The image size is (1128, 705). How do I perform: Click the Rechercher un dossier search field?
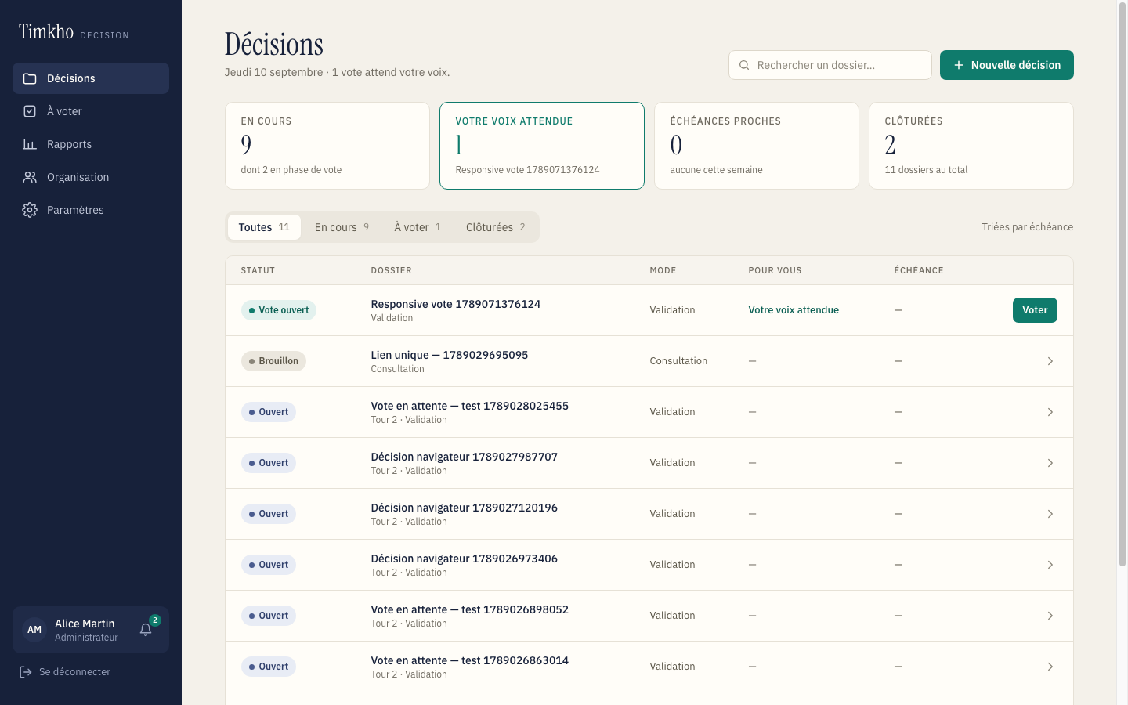830,65
